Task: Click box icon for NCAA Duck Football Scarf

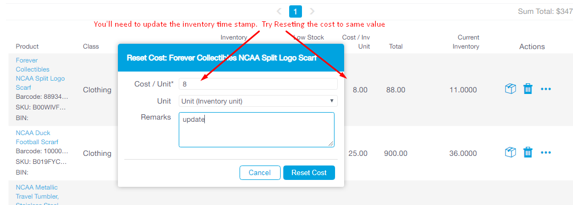Action: click(x=510, y=152)
